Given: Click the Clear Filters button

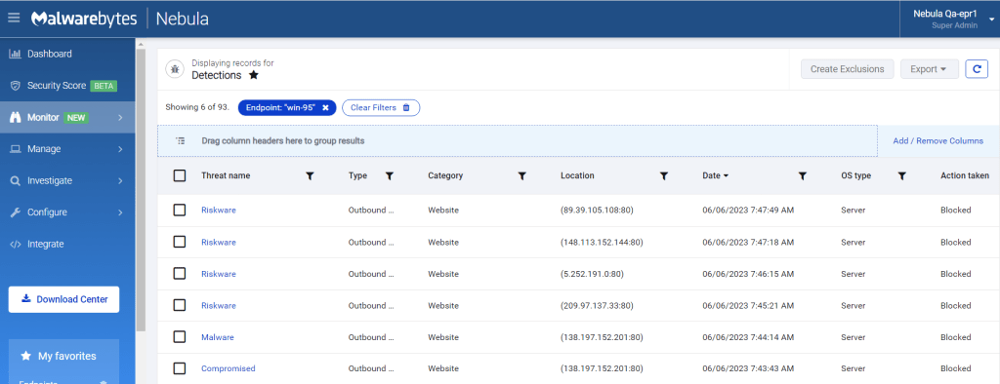Looking at the screenshot, I should [381, 107].
